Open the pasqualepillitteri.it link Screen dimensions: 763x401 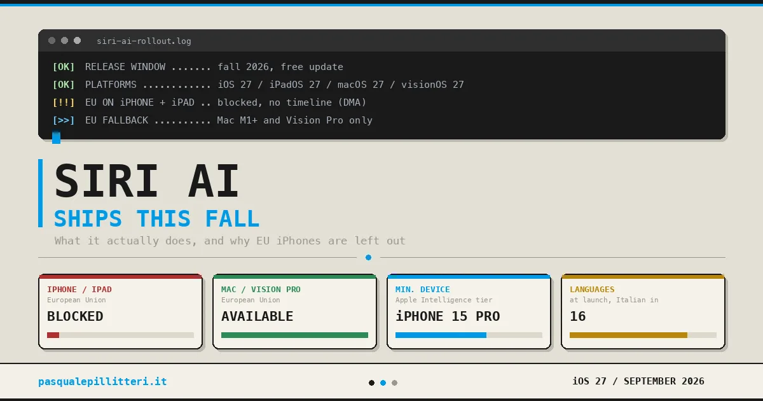pyautogui.click(x=102, y=382)
